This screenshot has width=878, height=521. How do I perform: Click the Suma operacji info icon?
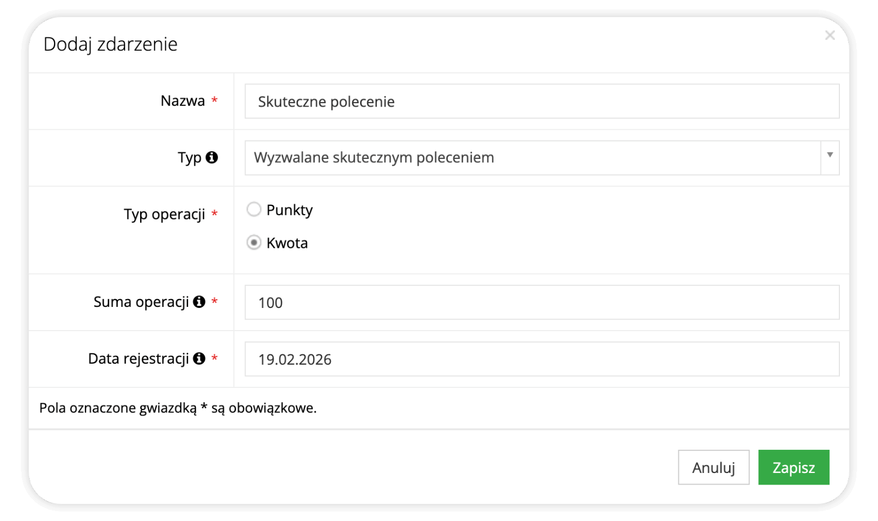pos(199,302)
